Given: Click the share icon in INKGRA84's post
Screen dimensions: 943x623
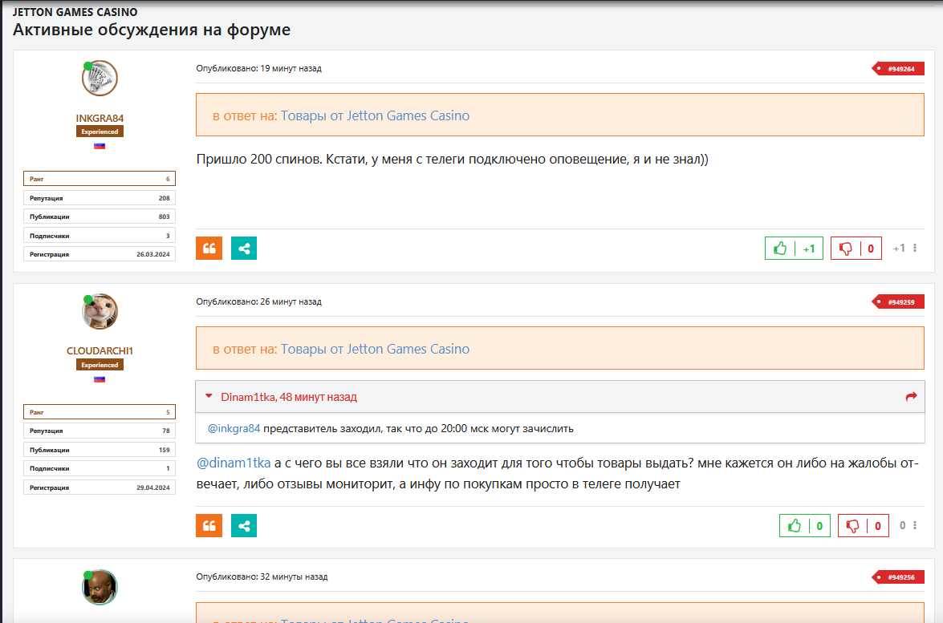Looking at the screenshot, I should pos(244,249).
